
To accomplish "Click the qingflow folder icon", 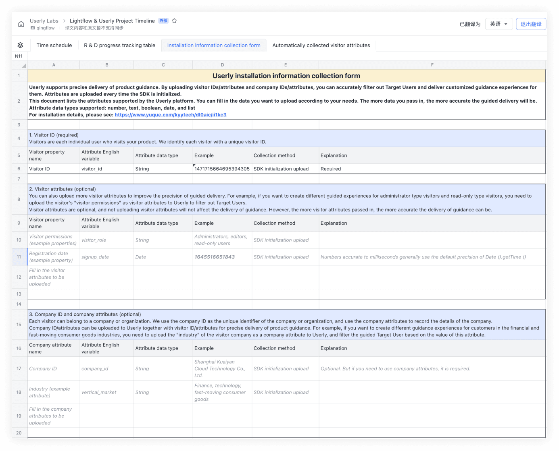I will pyautogui.click(x=33, y=28).
